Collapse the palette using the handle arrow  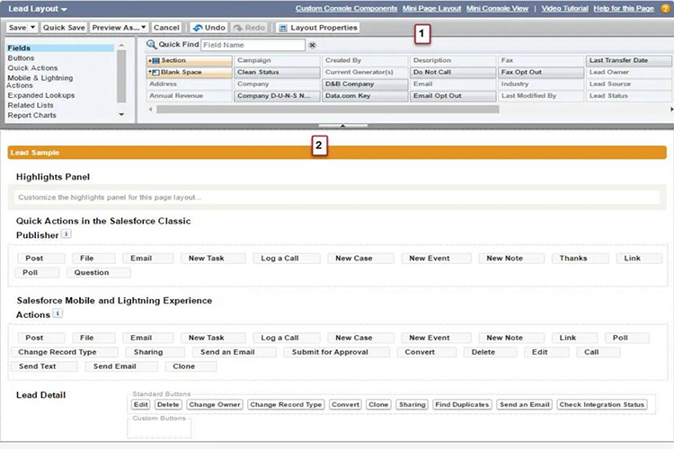[x=343, y=126]
